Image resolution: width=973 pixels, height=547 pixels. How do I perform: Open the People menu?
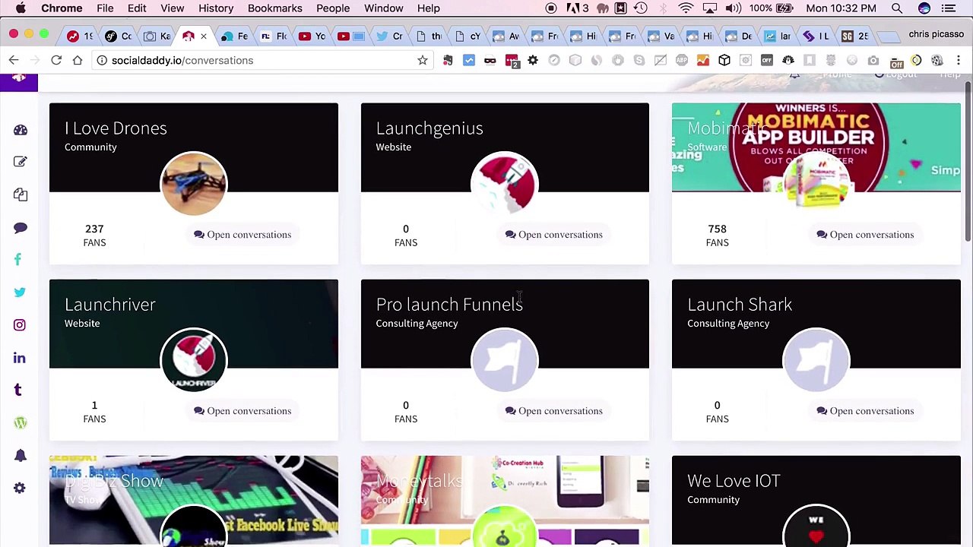[333, 8]
